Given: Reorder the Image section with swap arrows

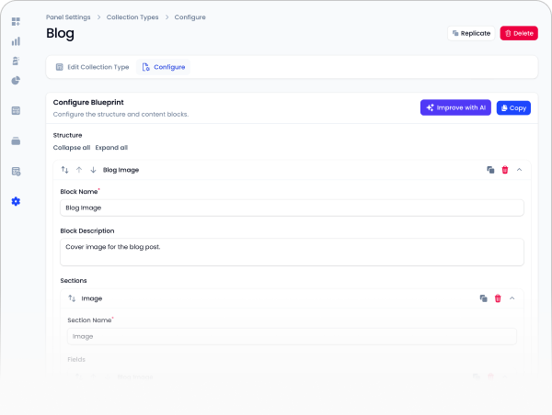Looking at the screenshot, I should [x=72, y=298].
